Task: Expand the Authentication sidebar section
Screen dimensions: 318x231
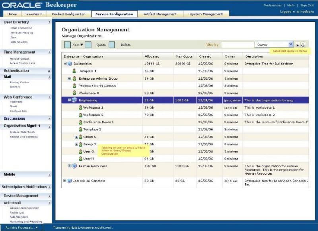Action: [x=49, y=71]
